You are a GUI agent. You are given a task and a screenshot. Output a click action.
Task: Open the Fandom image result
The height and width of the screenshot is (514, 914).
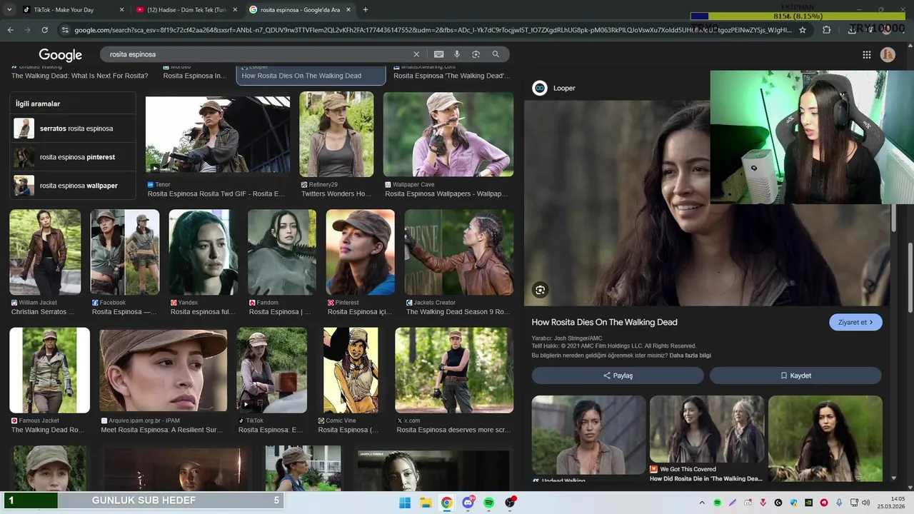coord(282,252)
